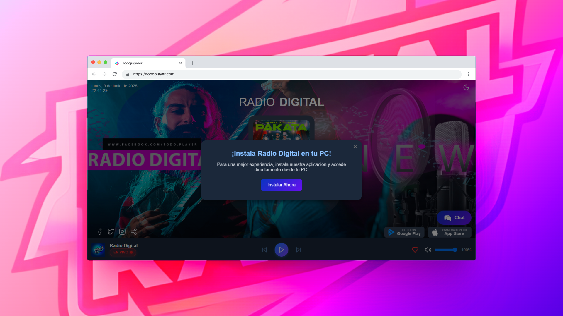This screenshot has height=316, width=563.
Task: Open the App Store badge
Action: [450, 232]
